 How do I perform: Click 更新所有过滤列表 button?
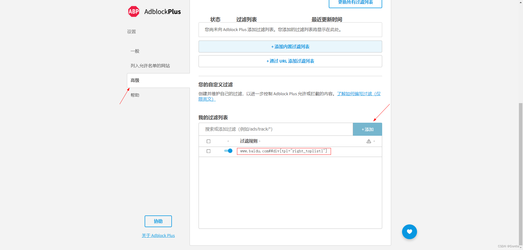355,3
